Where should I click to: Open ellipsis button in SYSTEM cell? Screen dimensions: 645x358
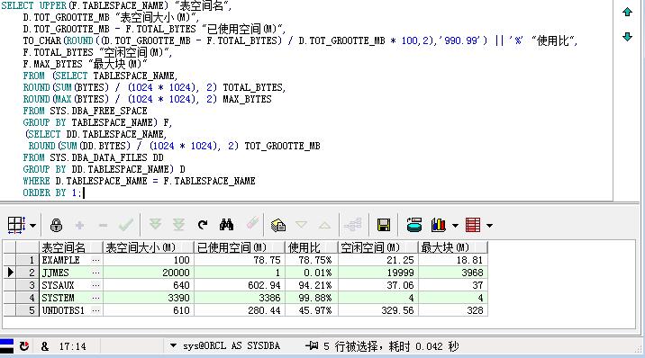point(95,298)
